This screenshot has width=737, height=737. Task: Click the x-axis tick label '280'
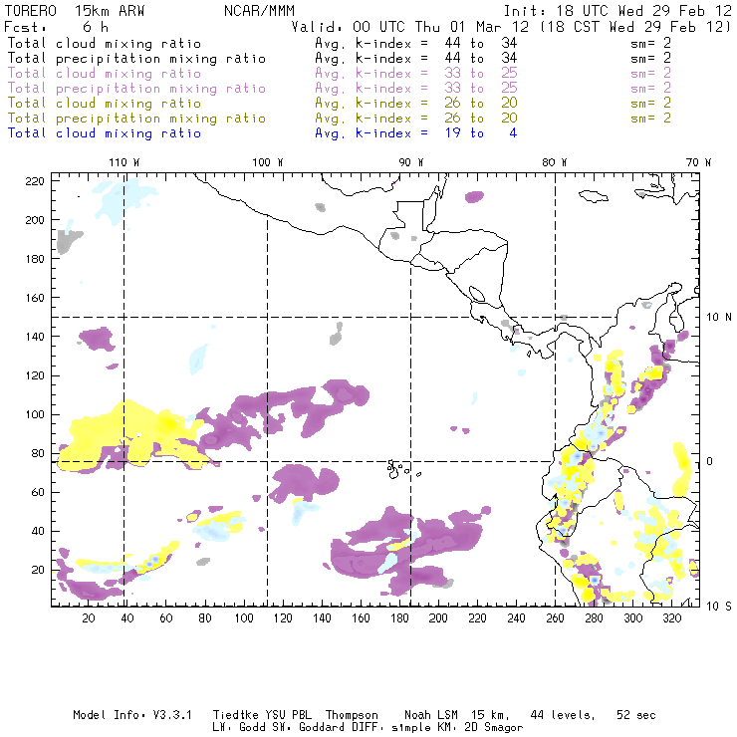coord(595,618)
